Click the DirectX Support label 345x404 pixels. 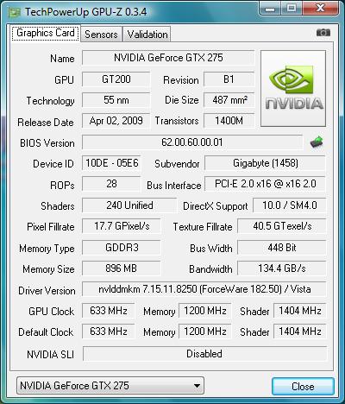coord(216,206)
